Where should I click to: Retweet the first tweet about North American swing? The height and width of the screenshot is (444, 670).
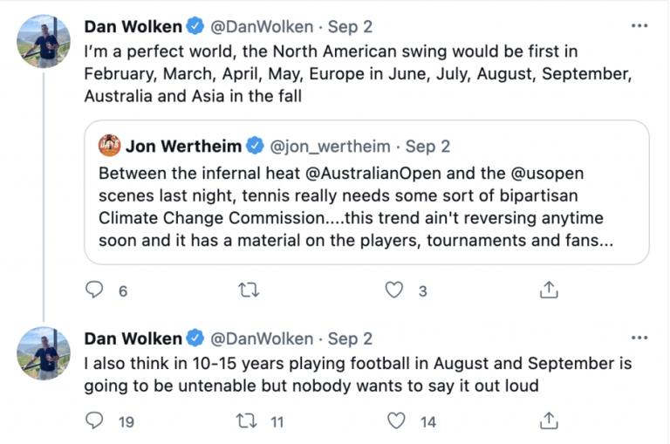click(x=249, y=290)
